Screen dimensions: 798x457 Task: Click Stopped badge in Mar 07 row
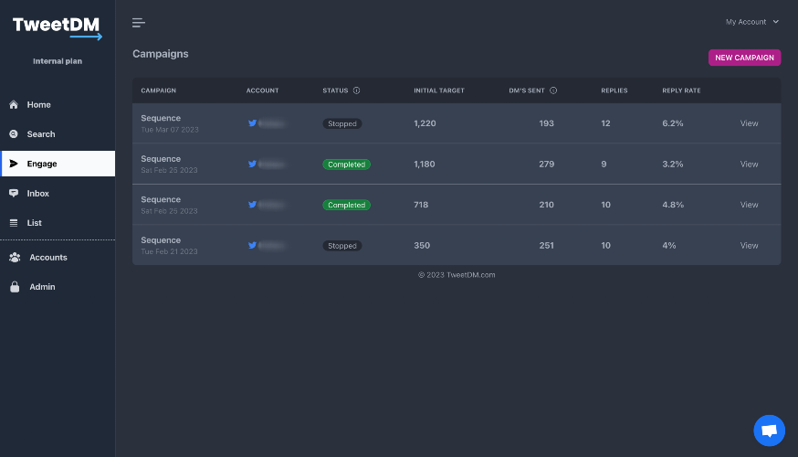click(342, 123)
